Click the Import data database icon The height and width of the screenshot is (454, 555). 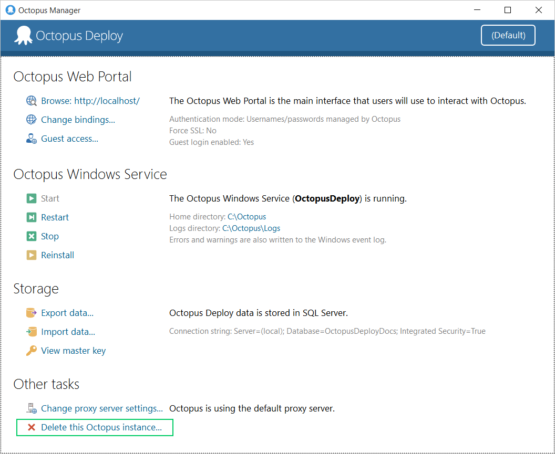coord(32,332)
